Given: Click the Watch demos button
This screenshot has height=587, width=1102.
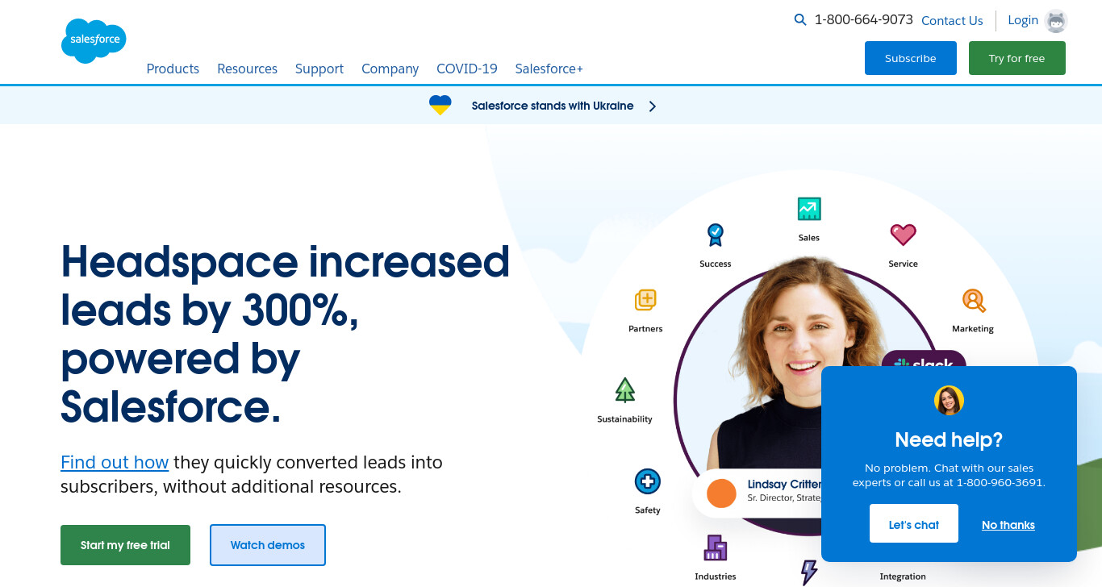Looking at the screenshot, I should 268,545.
